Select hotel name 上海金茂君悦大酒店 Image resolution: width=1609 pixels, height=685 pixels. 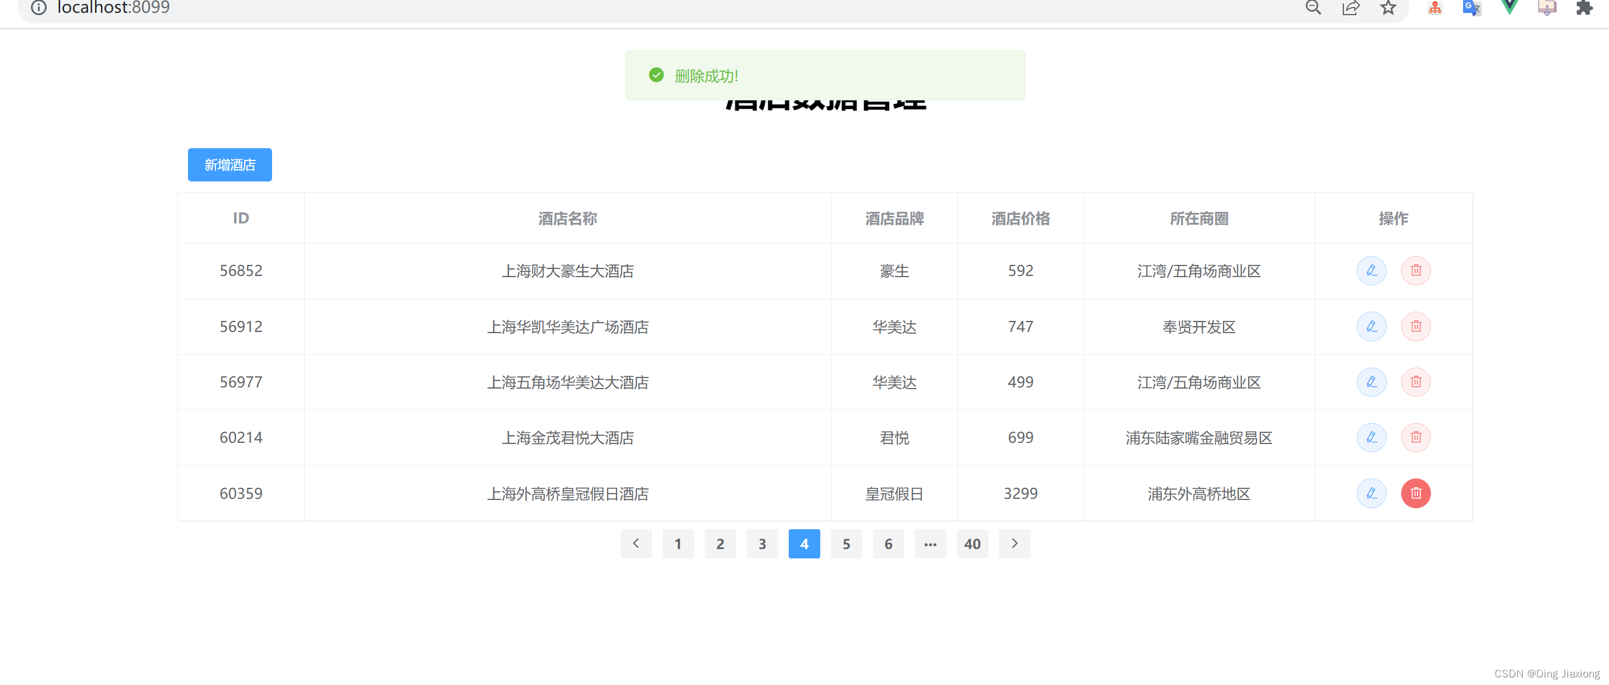pos(568,438)
